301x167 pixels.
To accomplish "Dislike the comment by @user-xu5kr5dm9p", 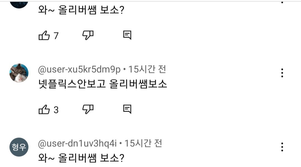I will coord(88,109).
